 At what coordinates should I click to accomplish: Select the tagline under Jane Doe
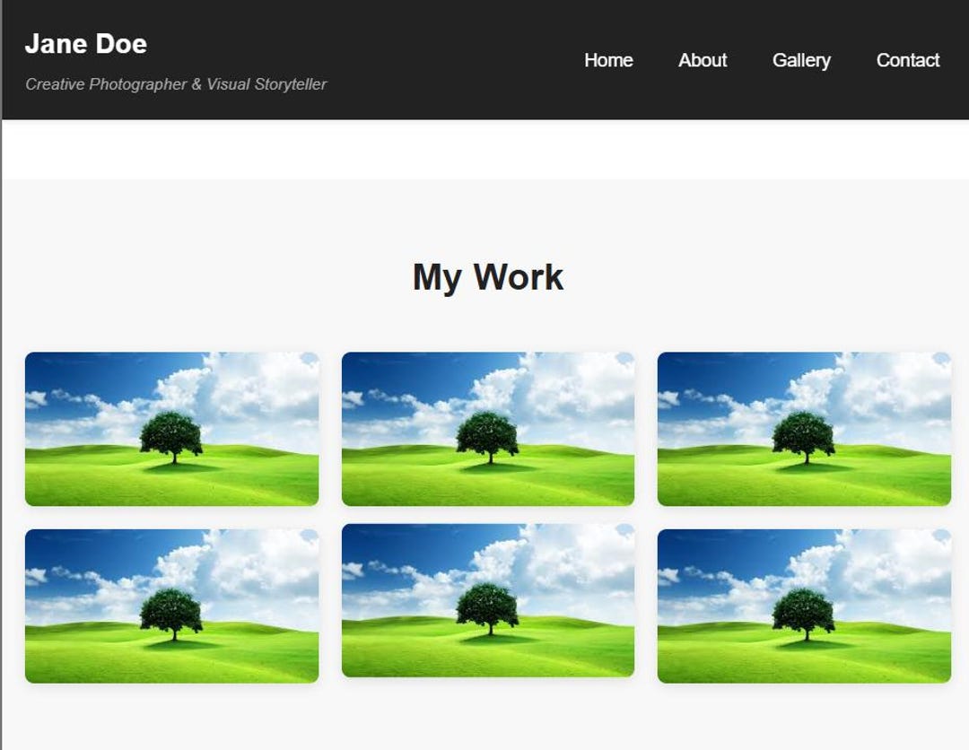pyautogui.click(x=177, y=83)
